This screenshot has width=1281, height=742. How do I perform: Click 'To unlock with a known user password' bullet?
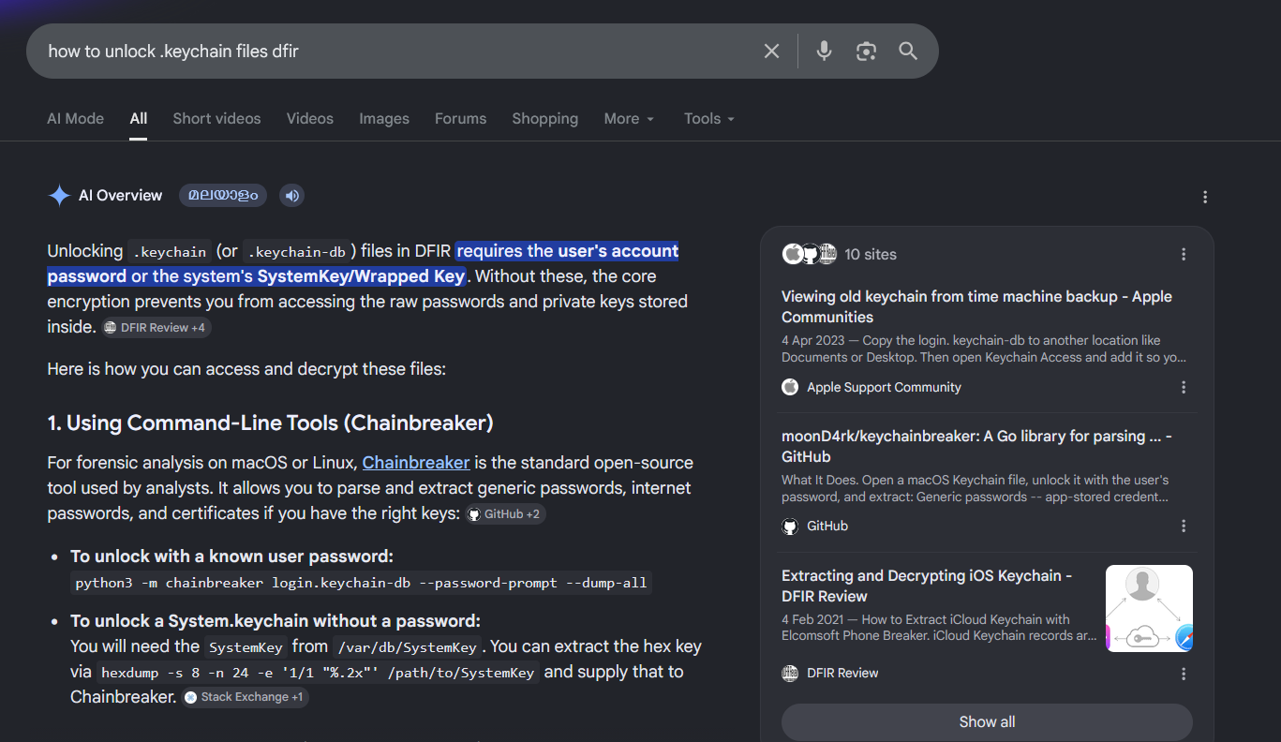(231, 556)
